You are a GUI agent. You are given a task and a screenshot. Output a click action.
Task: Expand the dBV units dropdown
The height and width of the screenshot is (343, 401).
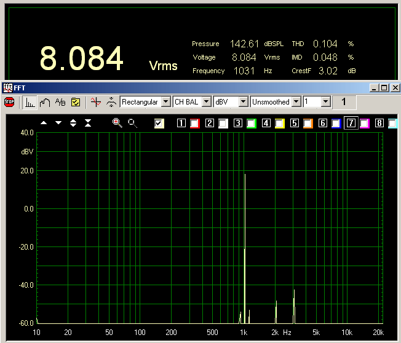click(243, 102)
